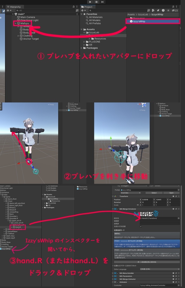
Task: Click the Position Y field 1.0441
Action: tap(161, 199)
